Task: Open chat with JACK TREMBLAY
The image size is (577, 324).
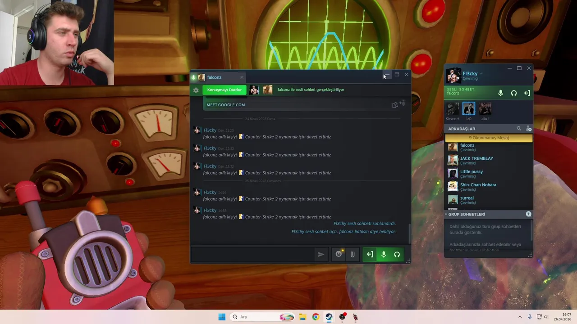Action: [489, 160]
